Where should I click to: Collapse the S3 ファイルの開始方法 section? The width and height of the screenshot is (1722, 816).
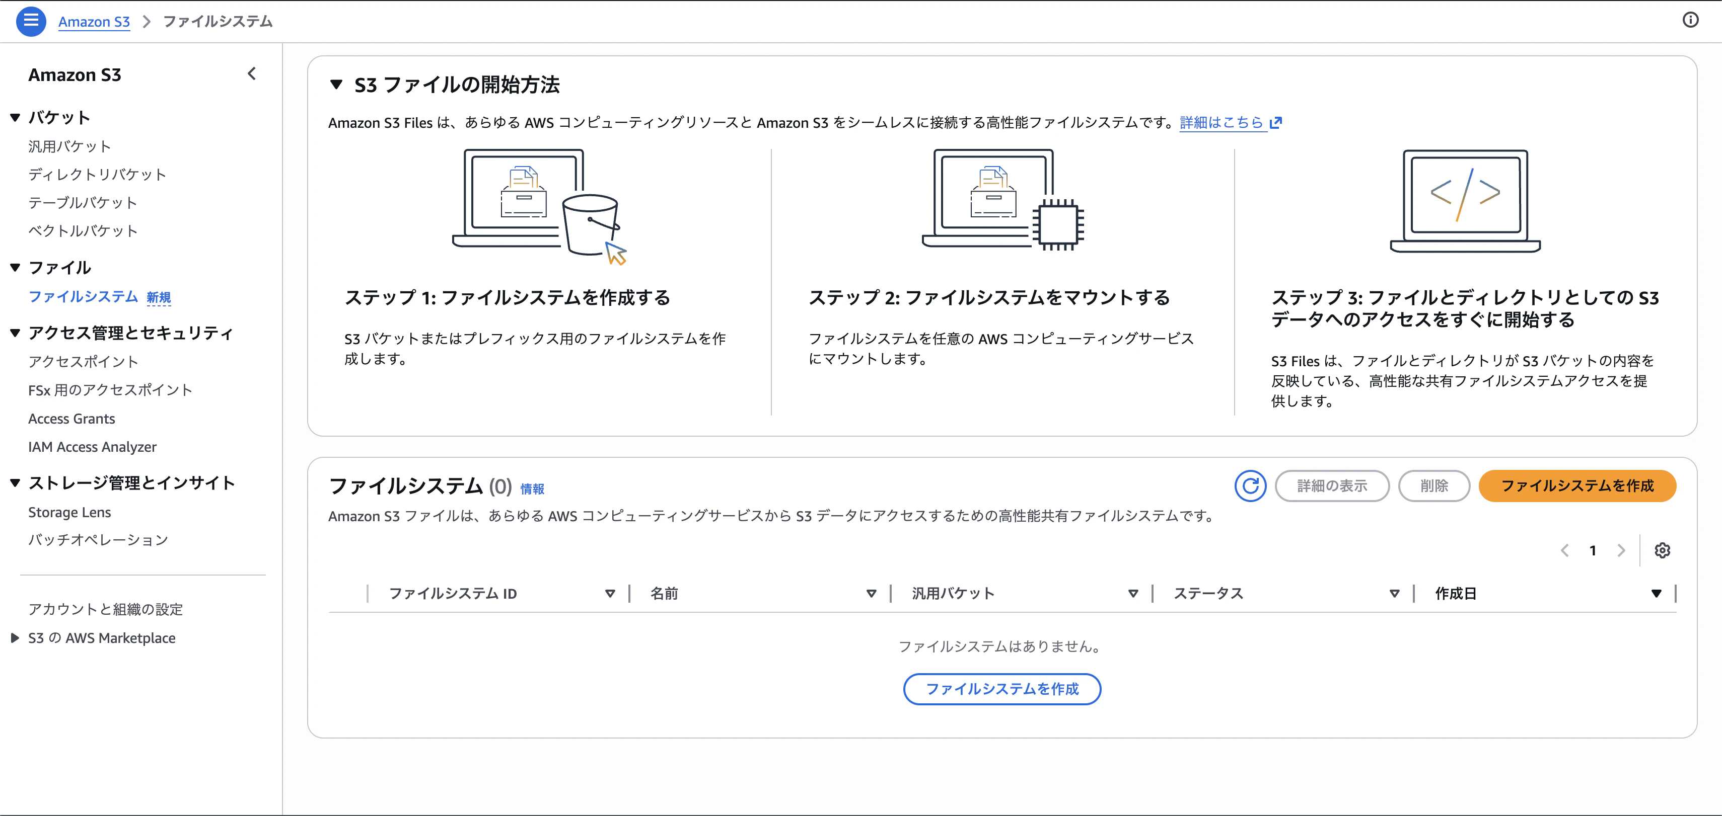click(336, 85)
